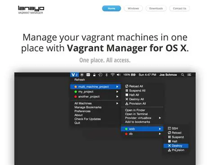Image resolution: width=213 pixels, height=165 pixels.
Task: Click the my_project entry text
Action: click(86, 92)
